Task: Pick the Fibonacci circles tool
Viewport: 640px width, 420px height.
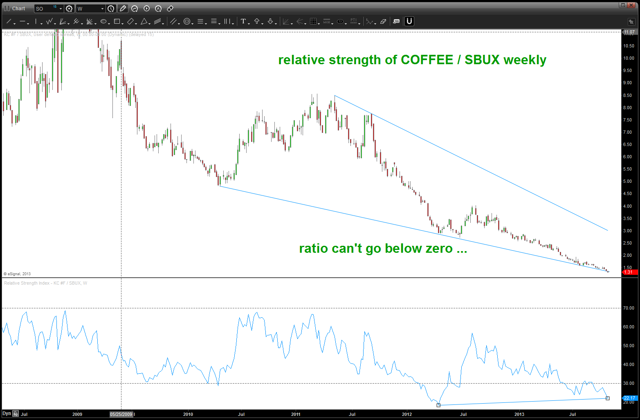Action: click(187, 21)
